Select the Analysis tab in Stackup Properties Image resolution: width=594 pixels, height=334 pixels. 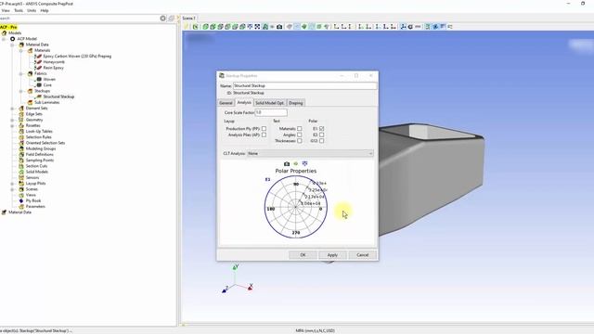[244, 103]
